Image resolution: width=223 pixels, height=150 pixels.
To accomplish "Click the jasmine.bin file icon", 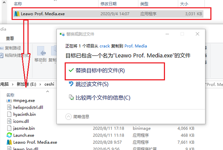I will (9, 128).
